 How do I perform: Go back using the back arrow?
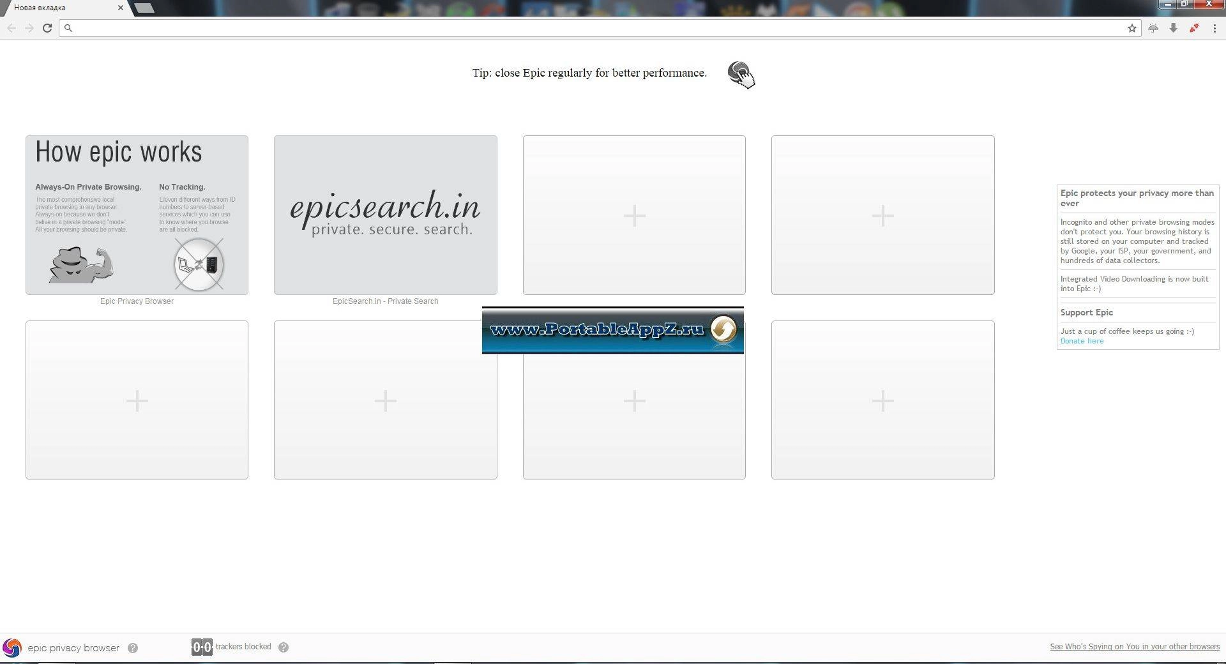point(11,28)
